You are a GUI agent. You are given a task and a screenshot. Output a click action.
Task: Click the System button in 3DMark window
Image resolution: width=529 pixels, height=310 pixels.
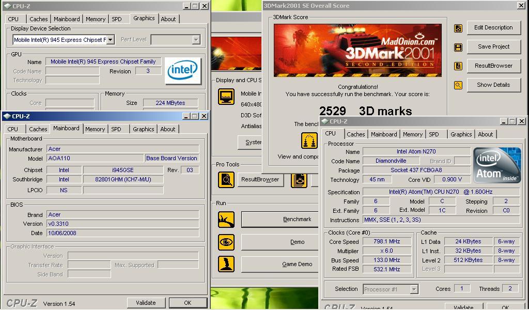pos(250,143)
